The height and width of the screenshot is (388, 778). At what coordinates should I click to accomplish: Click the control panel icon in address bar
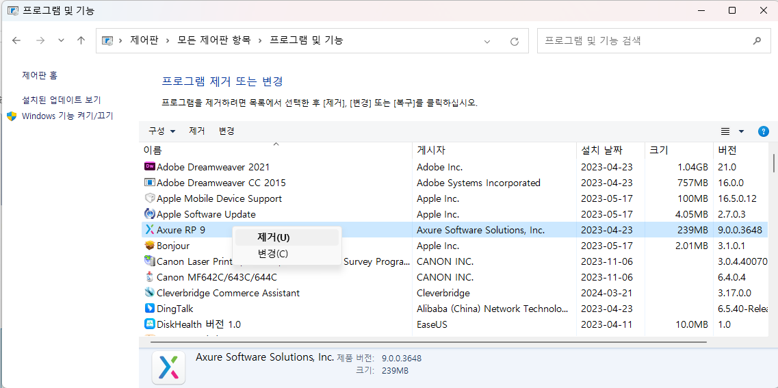pos(107,40)
